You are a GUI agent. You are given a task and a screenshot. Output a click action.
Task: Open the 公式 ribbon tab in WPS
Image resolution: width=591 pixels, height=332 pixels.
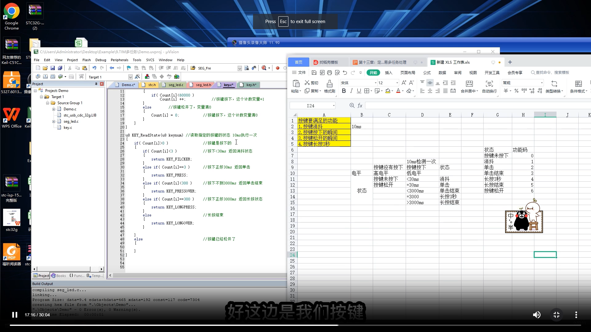[427, 73]
